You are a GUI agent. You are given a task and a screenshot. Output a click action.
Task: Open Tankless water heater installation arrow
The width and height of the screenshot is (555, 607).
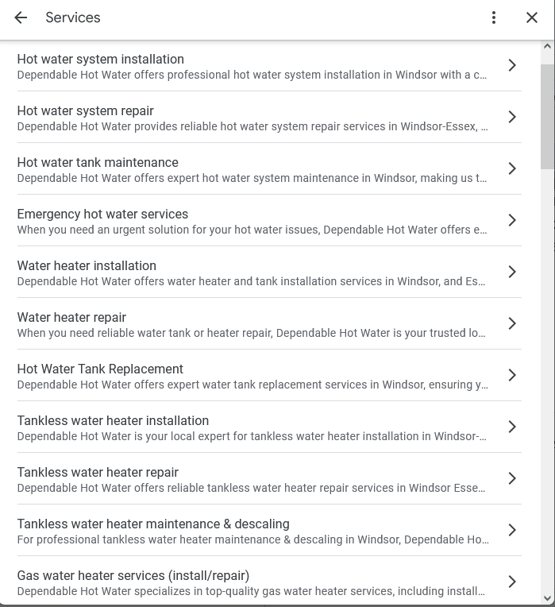click(x=512, y=427)
